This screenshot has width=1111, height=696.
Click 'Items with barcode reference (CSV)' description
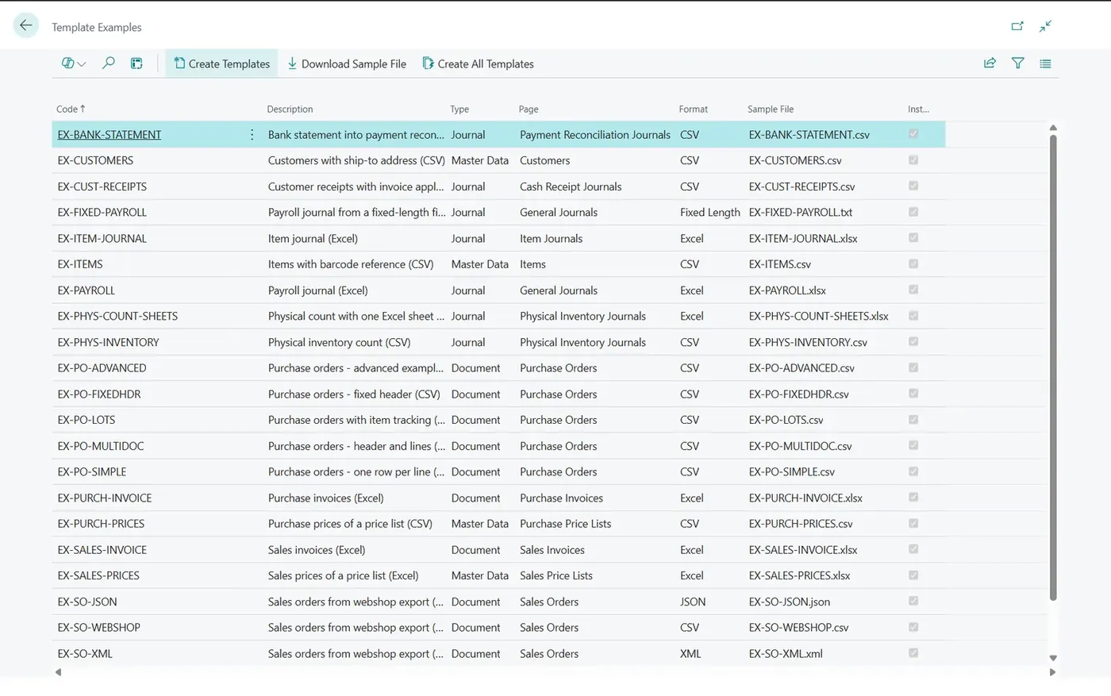click(x=351, y=264)
